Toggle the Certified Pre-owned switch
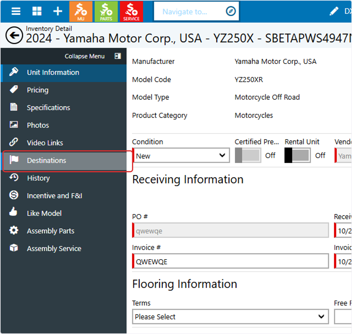The image size is (352, 334). tap(248, 155)
